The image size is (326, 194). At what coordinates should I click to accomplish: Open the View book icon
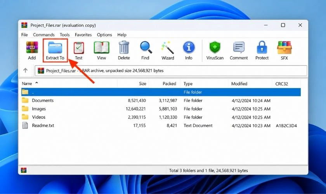[x=101, y=47]
